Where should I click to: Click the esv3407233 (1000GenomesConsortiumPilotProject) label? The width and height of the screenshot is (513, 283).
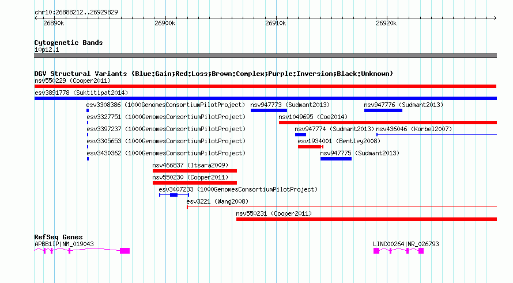[x=238, y=189]
